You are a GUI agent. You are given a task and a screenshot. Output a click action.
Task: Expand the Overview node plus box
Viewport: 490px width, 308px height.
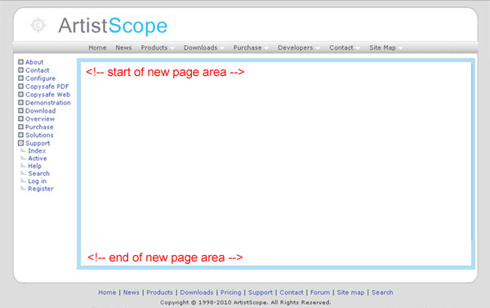[x=20, y=118]
